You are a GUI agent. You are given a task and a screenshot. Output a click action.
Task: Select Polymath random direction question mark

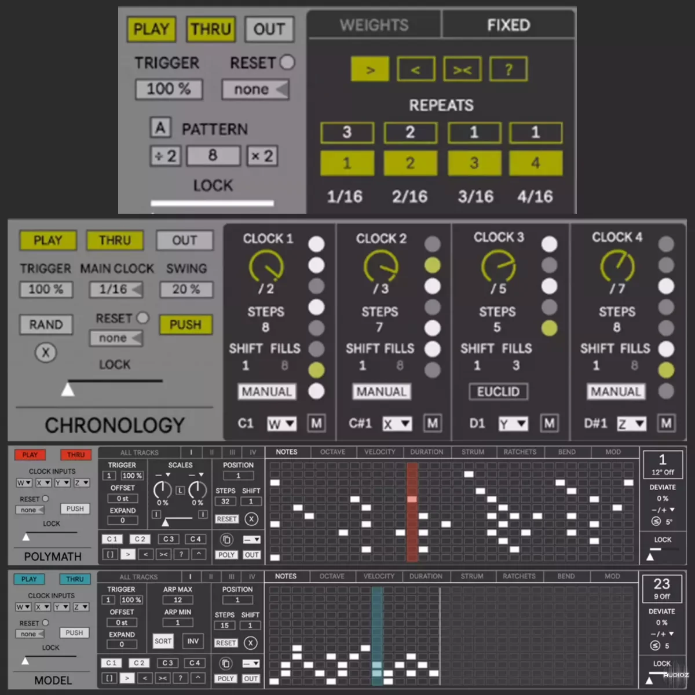[x=181, y=554]
